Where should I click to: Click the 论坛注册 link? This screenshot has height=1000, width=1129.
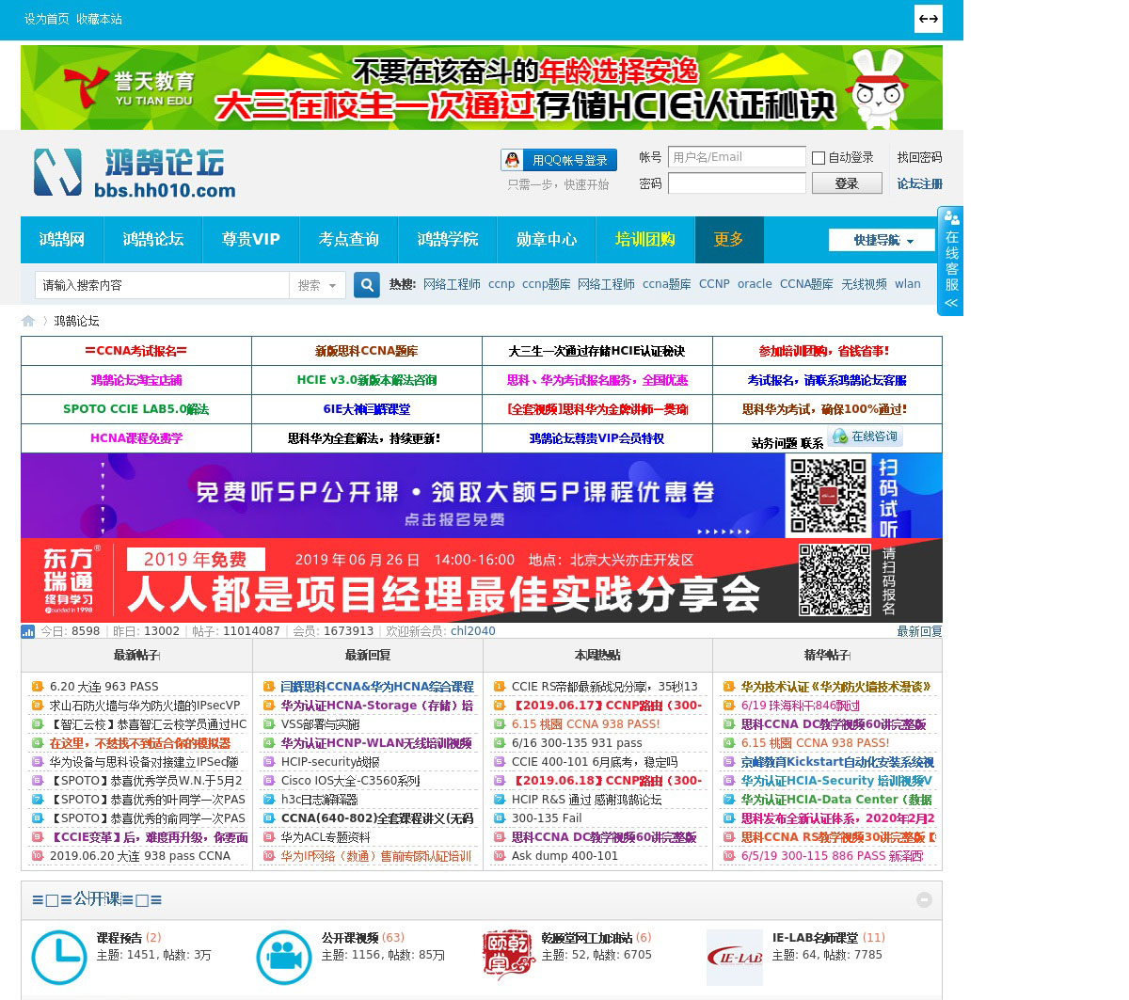point(919,183)
